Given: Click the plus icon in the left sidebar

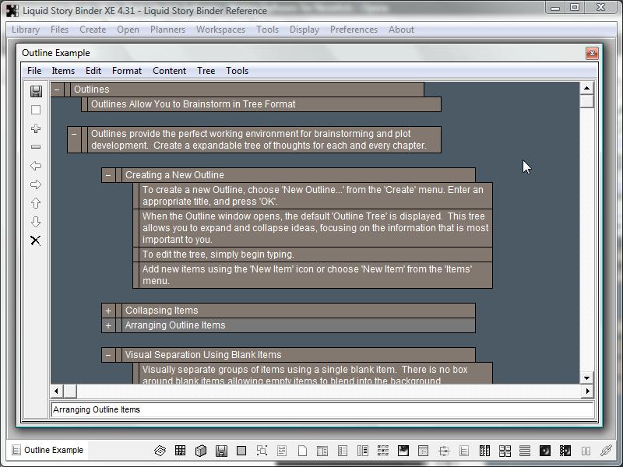Looking at the screenshot, I should (36, 128).
